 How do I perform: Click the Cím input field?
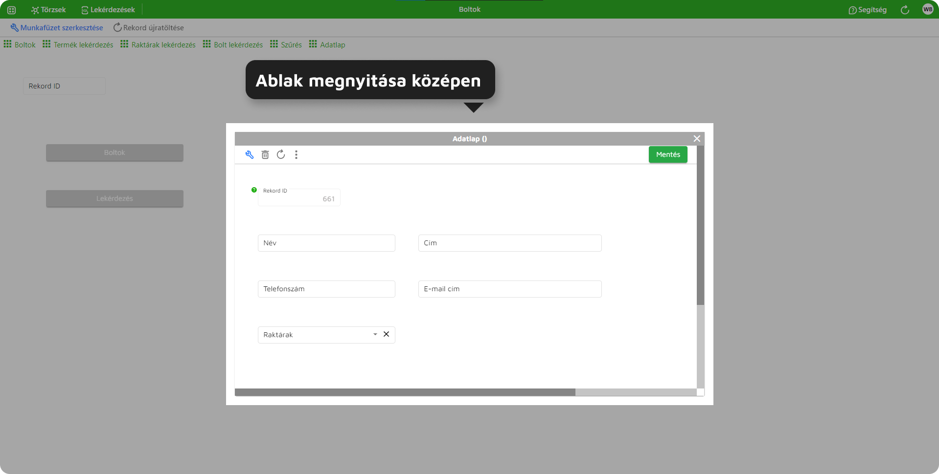[510, 243]
